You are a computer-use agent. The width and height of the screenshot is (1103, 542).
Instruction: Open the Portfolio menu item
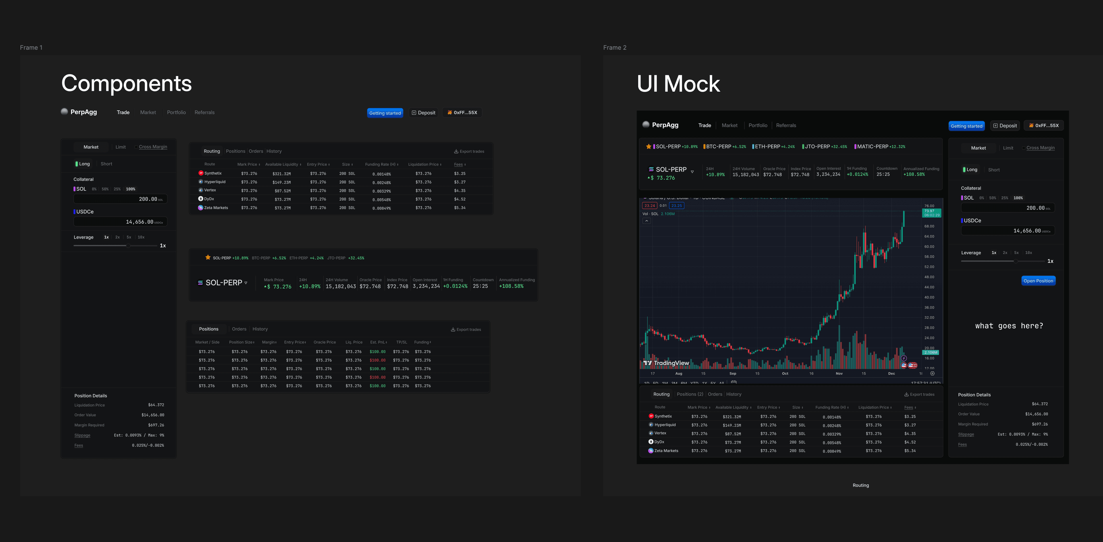pyautogui.click(x=176, y=112)
